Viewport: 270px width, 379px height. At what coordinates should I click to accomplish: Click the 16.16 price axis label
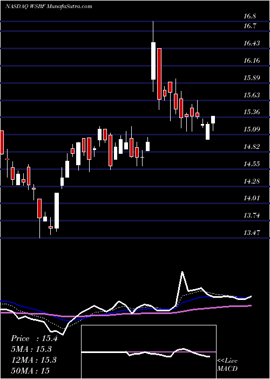point(252,61)
